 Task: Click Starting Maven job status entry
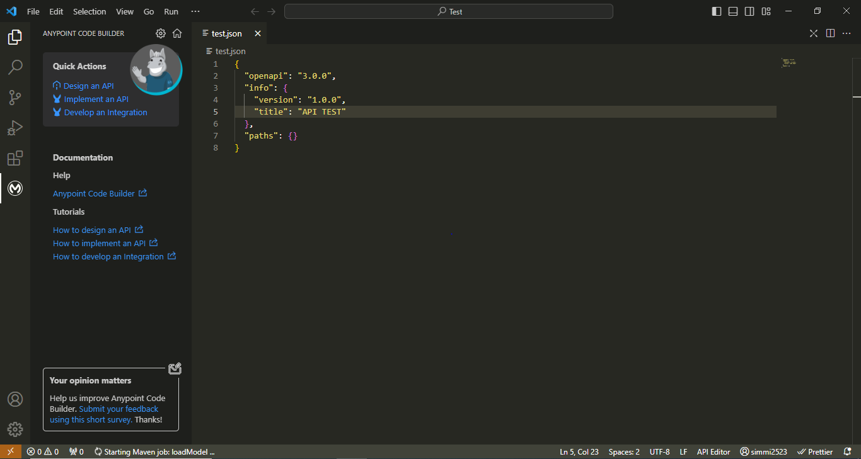(x=155, y=451)
